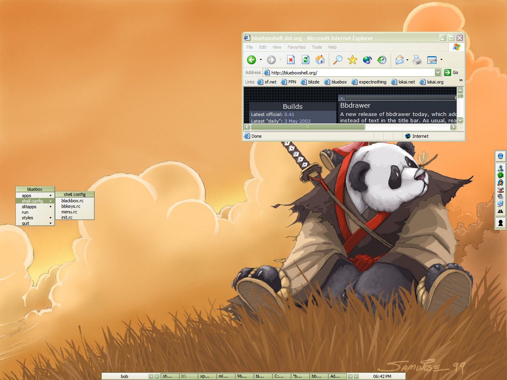Open the bluebox link in Links bar
The image size is (507, 380).
[335, 82]
